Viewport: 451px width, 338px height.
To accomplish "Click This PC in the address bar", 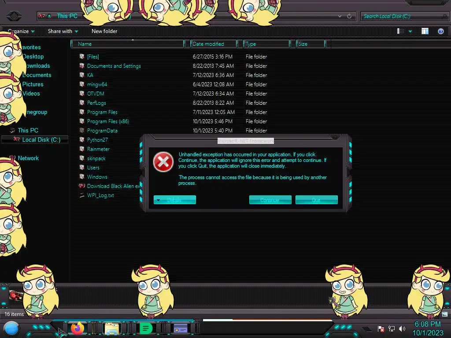I will (x=67, y=16).
